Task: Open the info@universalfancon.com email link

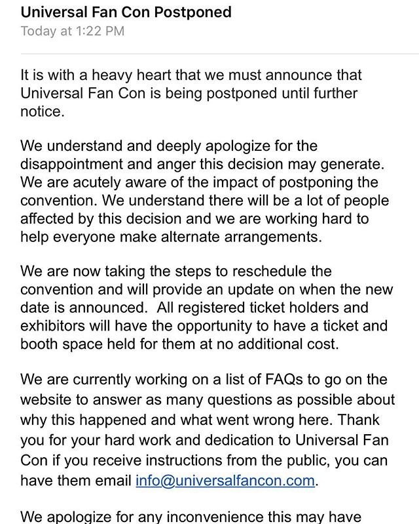Action: click(225, 480)
